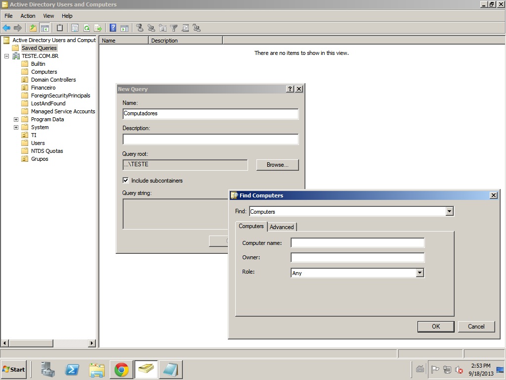Click the Start button
The height and width of the screenshot is (380, 506).
coord(14,369)
